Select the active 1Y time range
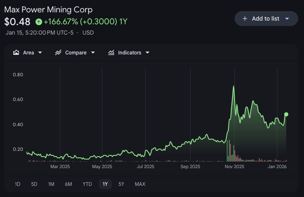The image size is (304, 197). tap(105, 184)
